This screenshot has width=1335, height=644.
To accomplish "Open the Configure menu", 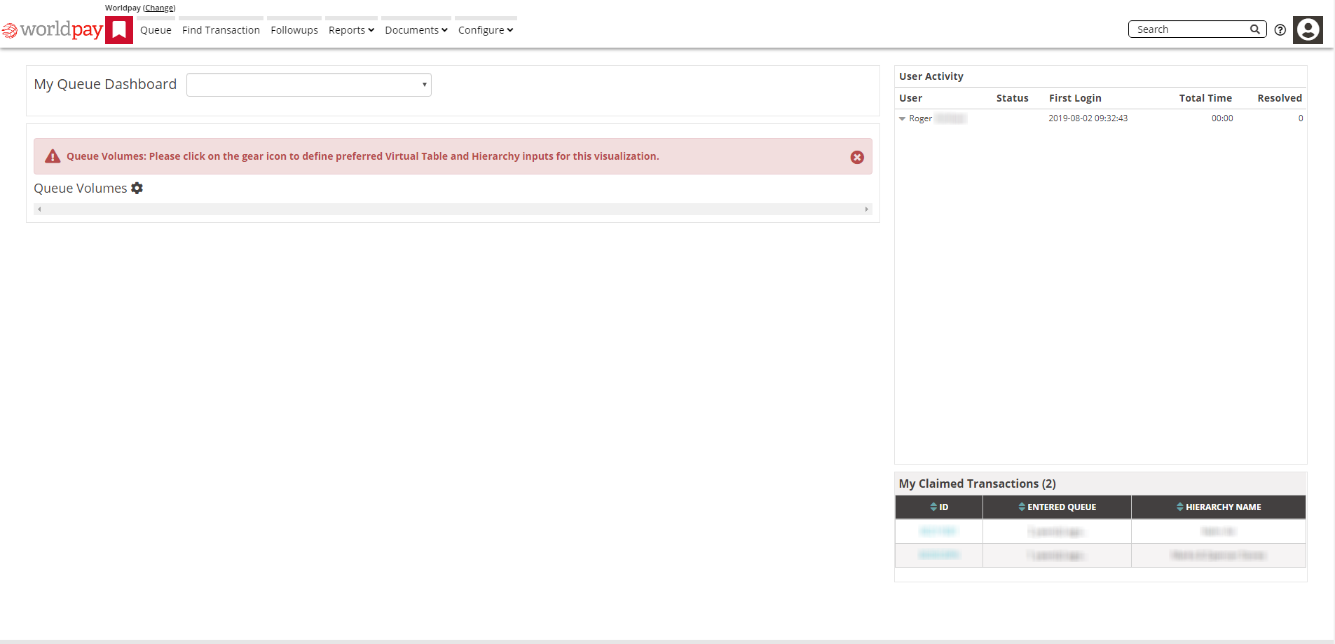I will tap(485, 30).
